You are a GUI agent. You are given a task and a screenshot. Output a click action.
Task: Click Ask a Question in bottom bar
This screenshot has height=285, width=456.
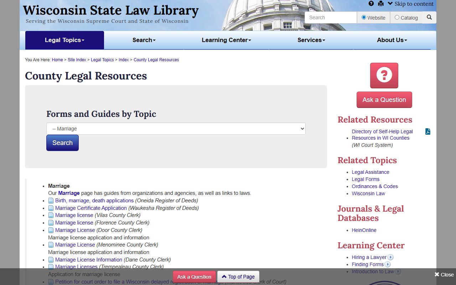194,277
